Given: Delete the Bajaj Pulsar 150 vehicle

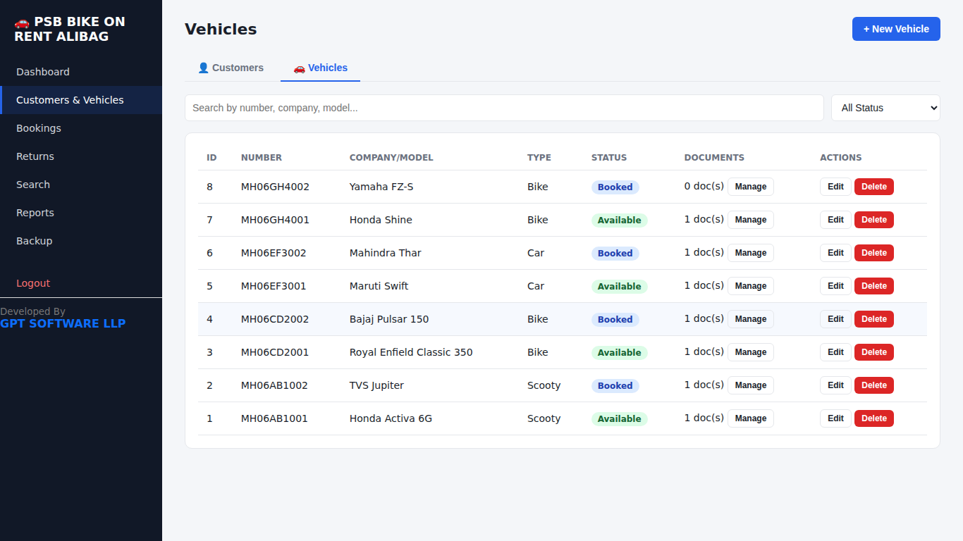Looking at the screenshot, I should coord(874,319).
